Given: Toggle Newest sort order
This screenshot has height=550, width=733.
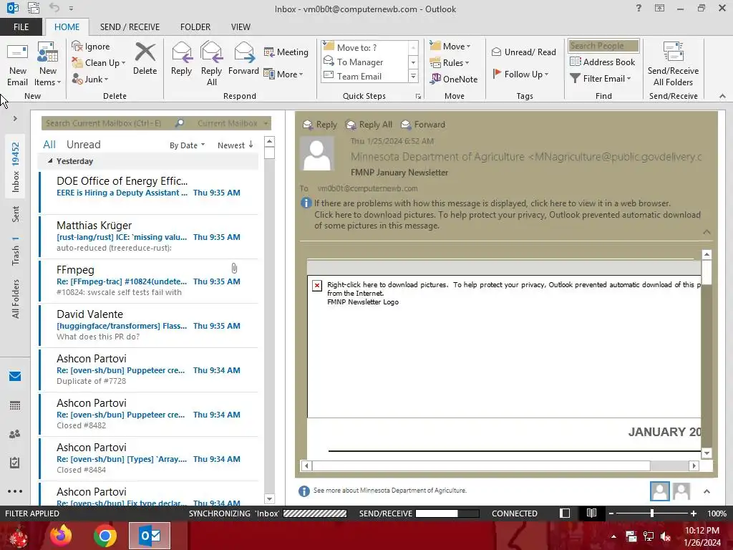Looking at the screenshot, I should pyautogui.click(x=235, y=145).
